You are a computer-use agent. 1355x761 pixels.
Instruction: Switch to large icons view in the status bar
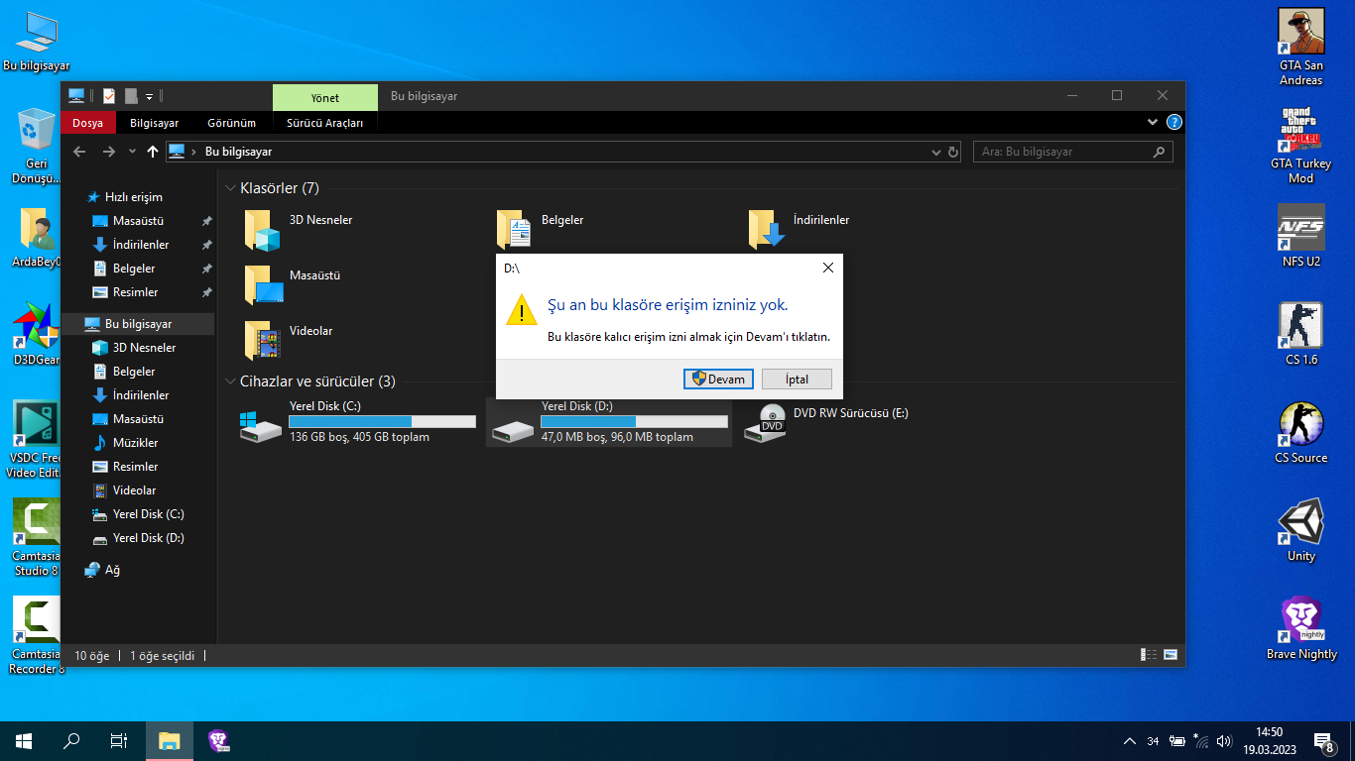point(1170,655)
